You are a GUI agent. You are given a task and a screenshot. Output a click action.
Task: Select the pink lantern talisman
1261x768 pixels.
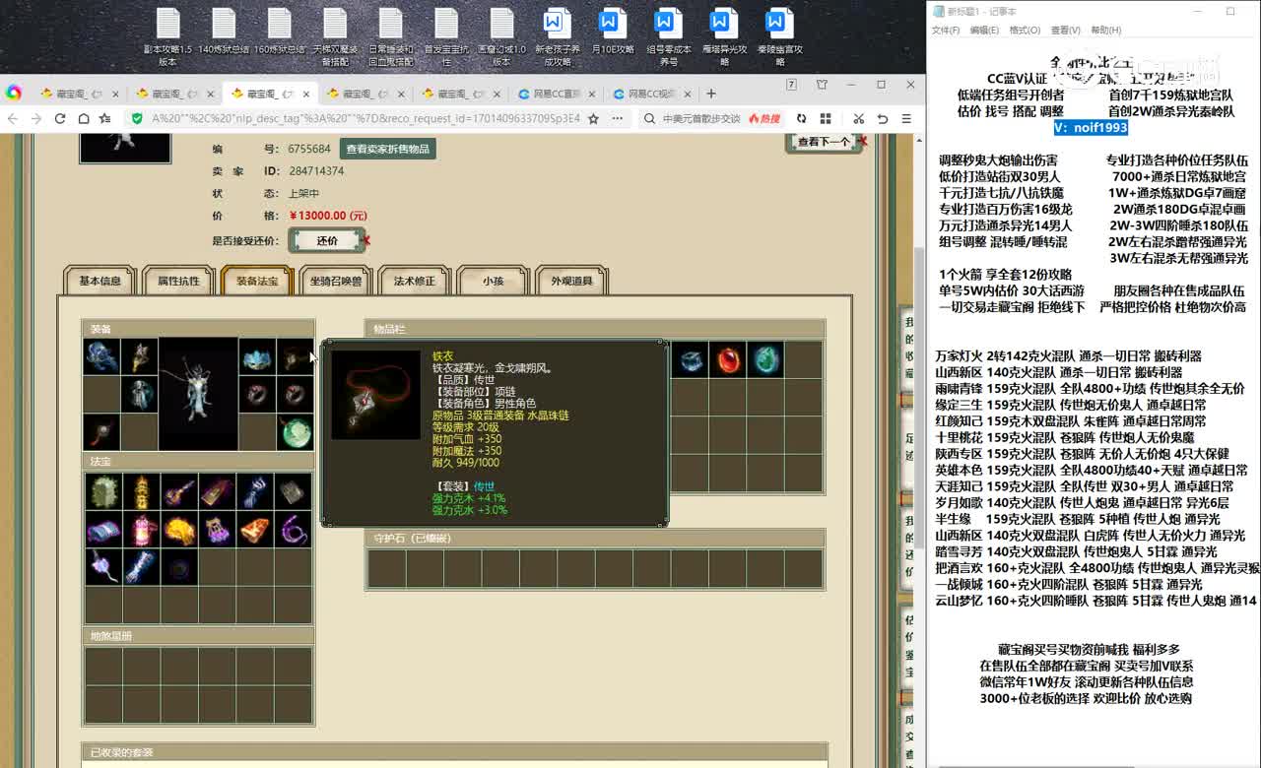tap(141, 530)
